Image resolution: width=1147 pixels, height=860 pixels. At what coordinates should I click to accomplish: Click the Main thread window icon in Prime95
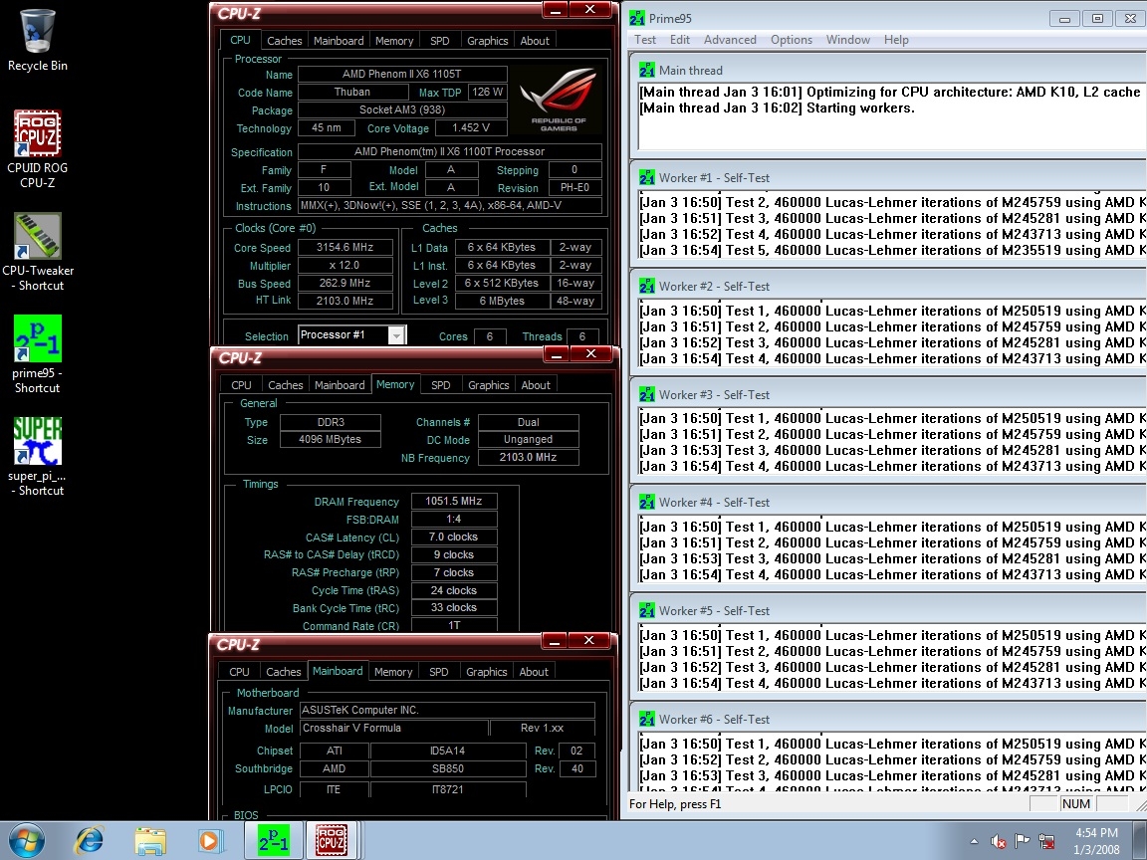click(646, 71)
